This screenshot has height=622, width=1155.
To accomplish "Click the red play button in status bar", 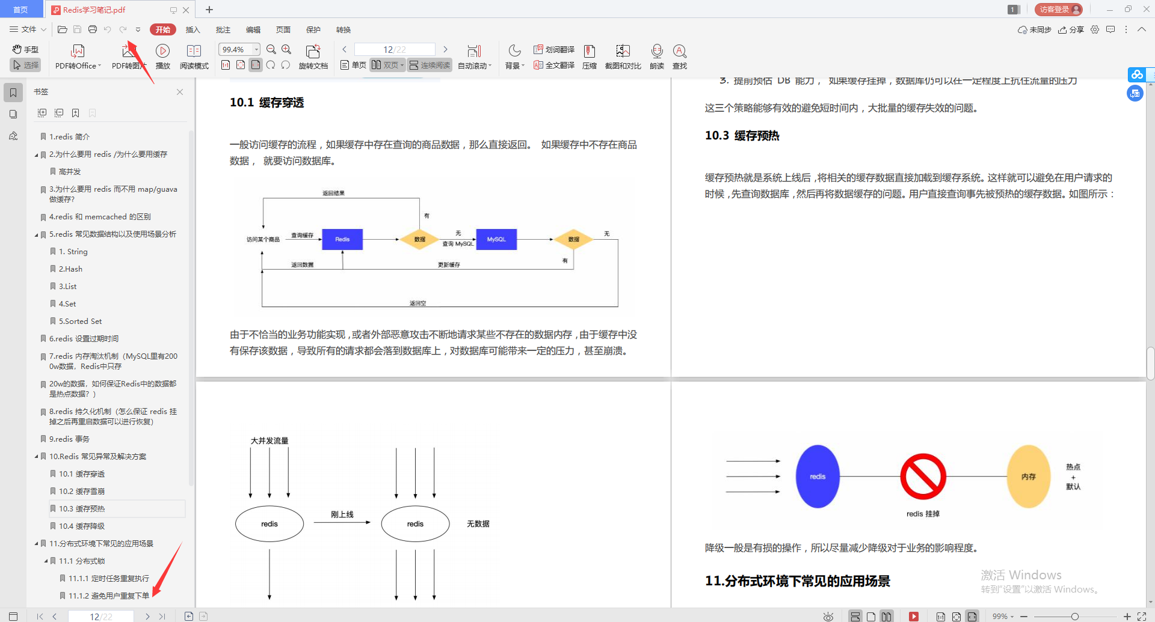I will 914,617.
